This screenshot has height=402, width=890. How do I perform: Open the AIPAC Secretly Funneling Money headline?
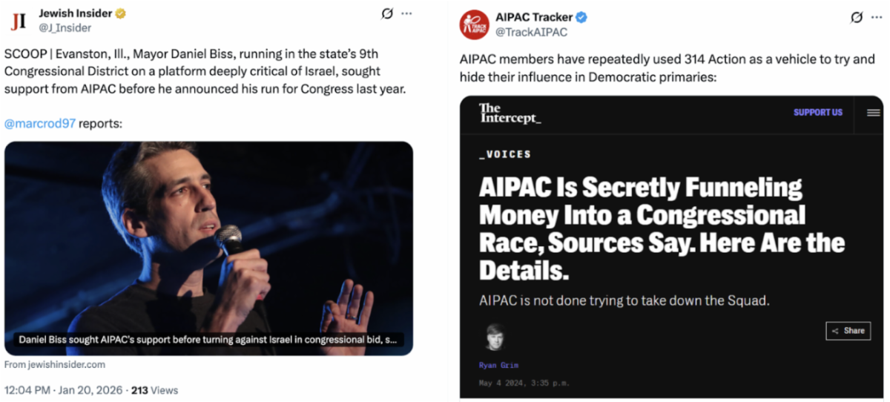point(662,228)
